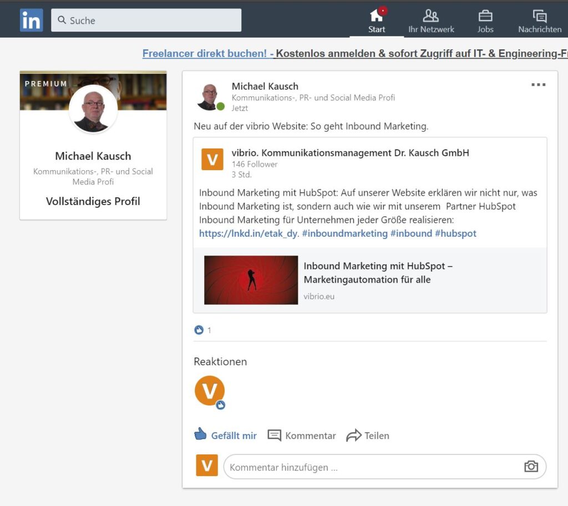Type in Kommentar hinzufügen field
The height and width of the screenshot is (506, 568).
(372, 467)
